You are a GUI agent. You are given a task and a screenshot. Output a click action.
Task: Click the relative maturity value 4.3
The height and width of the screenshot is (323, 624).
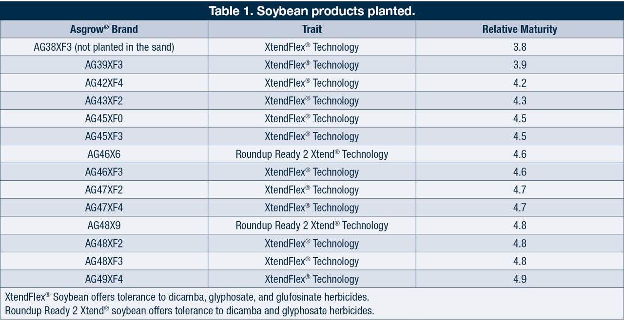click(520, 101)
